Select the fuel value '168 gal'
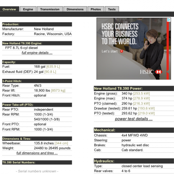The width and height of the screenshot is (174, 174). 40,67
